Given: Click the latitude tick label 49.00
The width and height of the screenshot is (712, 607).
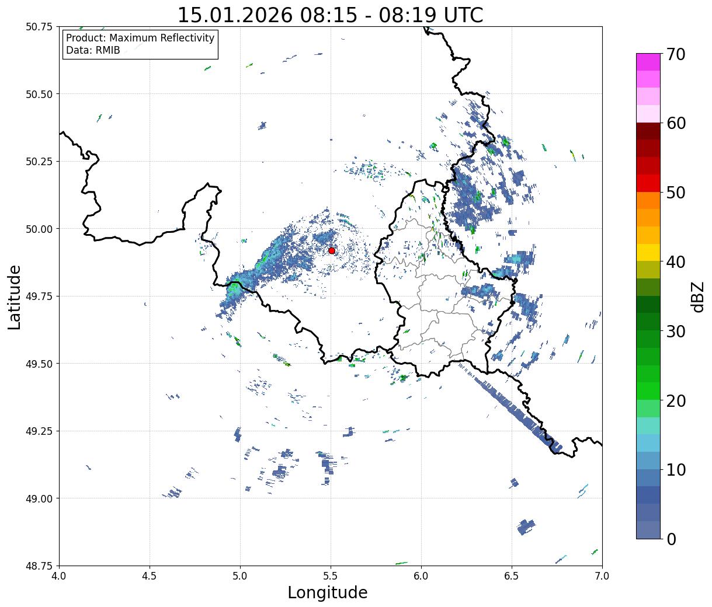Looking at the screenshot, I should point(39,498).
